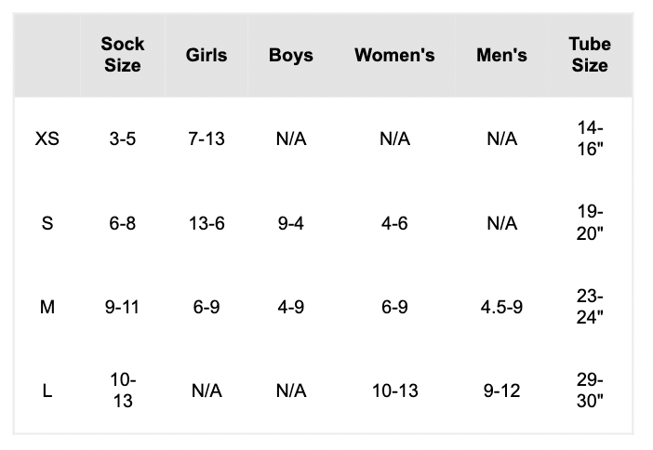The image size is (653, 450).
Task: Click the Men's column header
Action: point(501,55)
